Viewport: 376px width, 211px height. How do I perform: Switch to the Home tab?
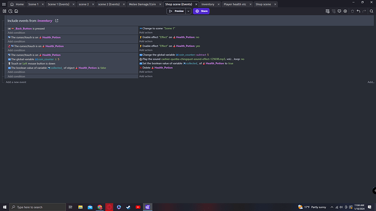coord(17,4)
